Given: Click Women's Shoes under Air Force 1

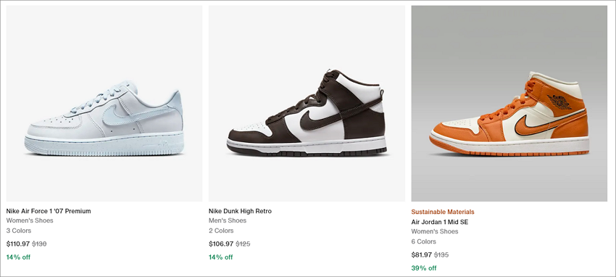Looking at the screenshot, I should click(30, 220).
